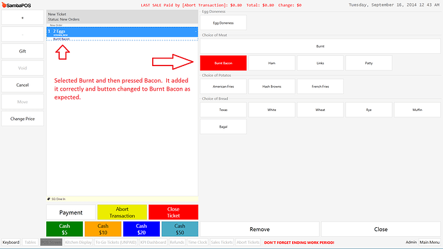Toggle the Burnt Bacon meat option
Image resolution: width=443 pixels, height=249 pixels.
tap(223, 63)
